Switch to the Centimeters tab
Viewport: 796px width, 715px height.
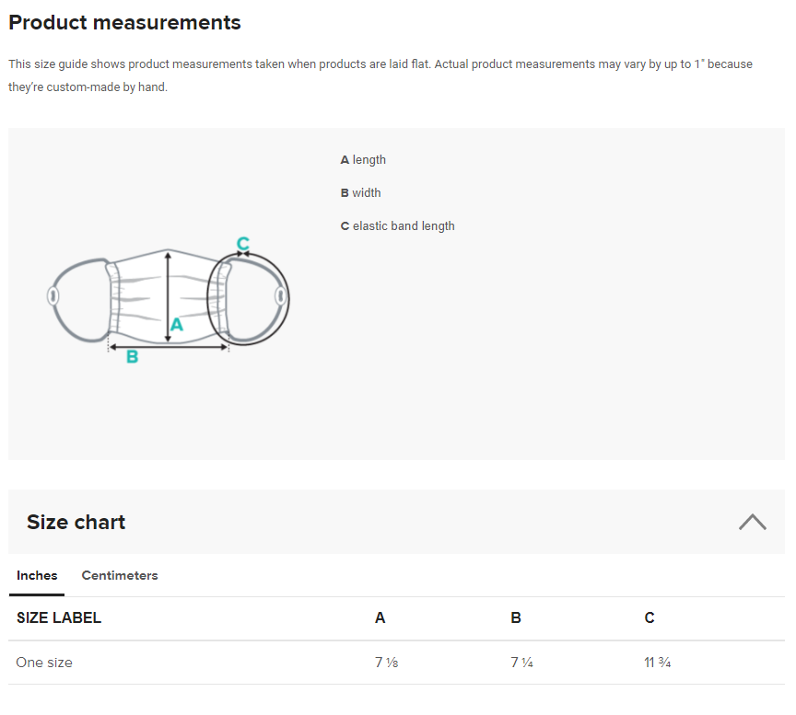pos(120,575)
